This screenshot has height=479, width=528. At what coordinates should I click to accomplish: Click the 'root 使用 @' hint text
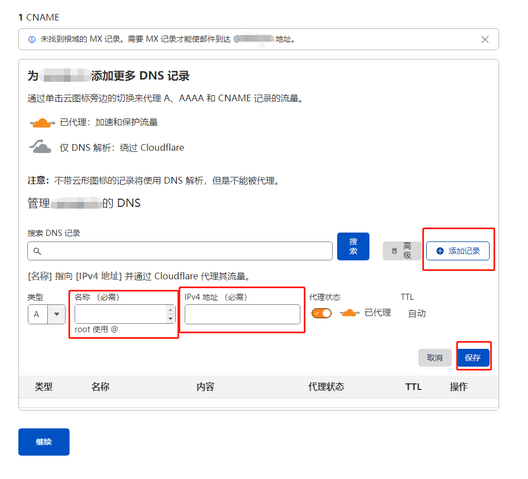tap(96, 329)
